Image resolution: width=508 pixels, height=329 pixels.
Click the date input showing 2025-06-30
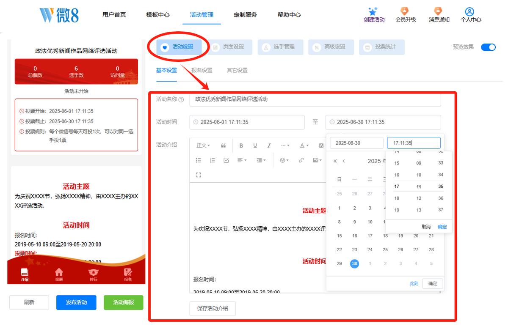356,143
